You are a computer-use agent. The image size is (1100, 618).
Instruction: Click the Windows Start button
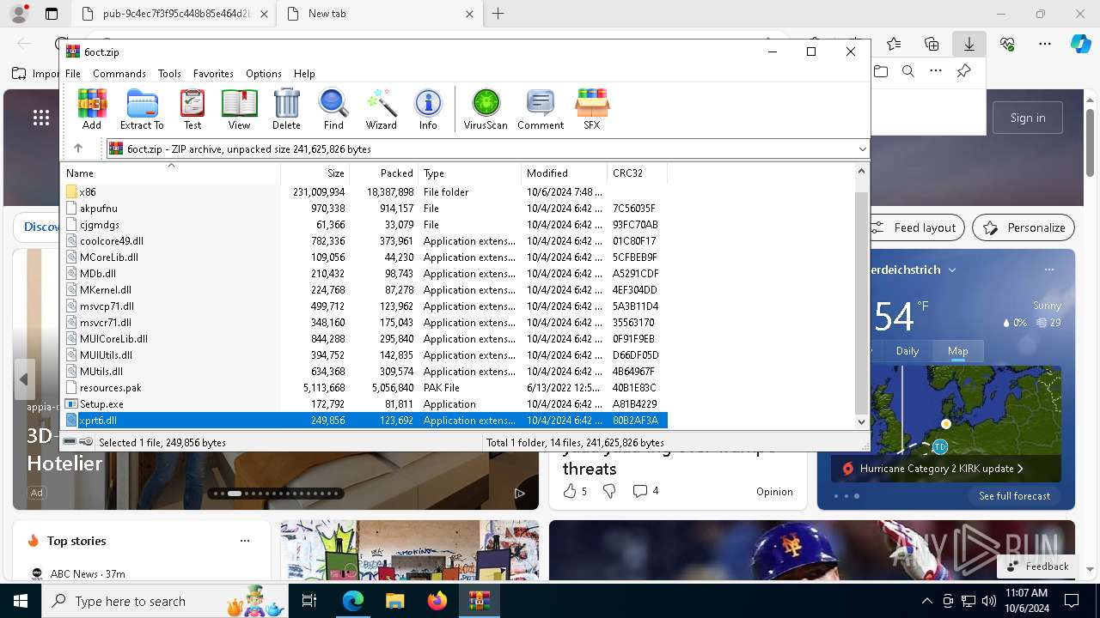pyautogui.click(x=21, y=601)
